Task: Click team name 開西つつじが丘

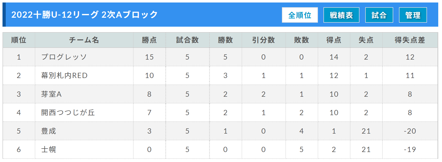Action: tap(68, 112)
